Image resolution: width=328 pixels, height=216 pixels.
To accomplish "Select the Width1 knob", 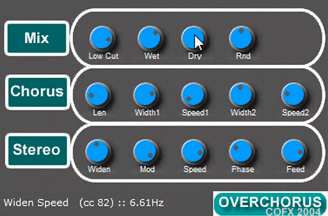I will pos(146,95).
